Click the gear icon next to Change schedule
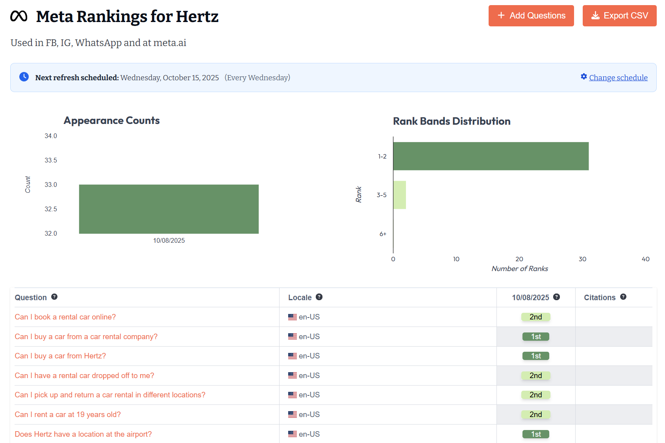This screenshot has height=443, width=665. pyautogui.click(x=583, y=77)
